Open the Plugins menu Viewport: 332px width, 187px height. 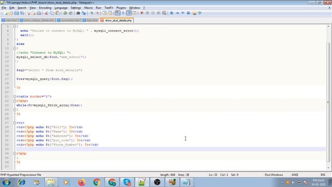121,8
